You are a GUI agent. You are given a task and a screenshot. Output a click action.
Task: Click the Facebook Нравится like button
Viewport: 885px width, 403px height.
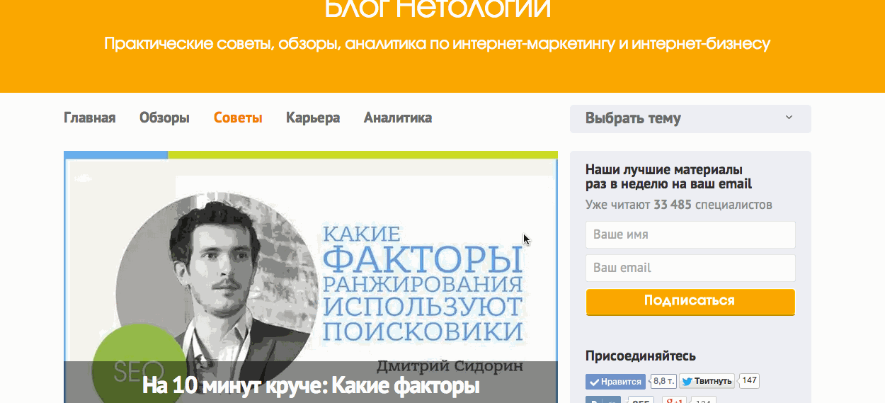(x=615, y=382)
